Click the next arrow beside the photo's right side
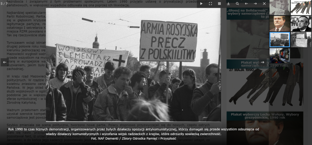Image resolution: width=312 pixels, height=145 pixels. [x=262, y=62]
